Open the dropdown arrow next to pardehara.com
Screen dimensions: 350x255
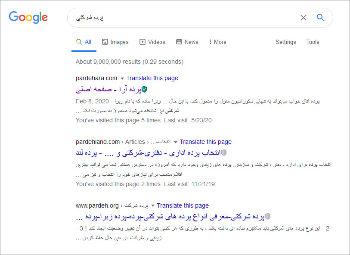point(122,79)
